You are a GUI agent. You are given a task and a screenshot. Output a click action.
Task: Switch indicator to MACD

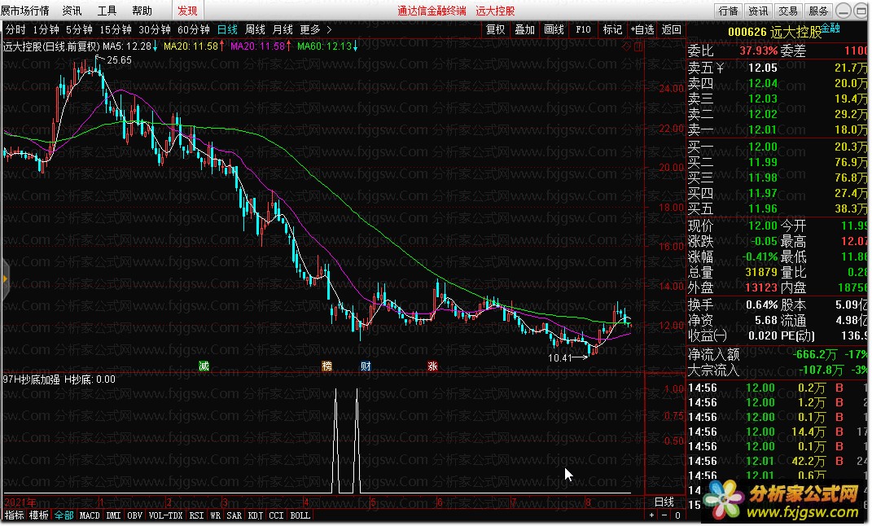pos(90,515)
